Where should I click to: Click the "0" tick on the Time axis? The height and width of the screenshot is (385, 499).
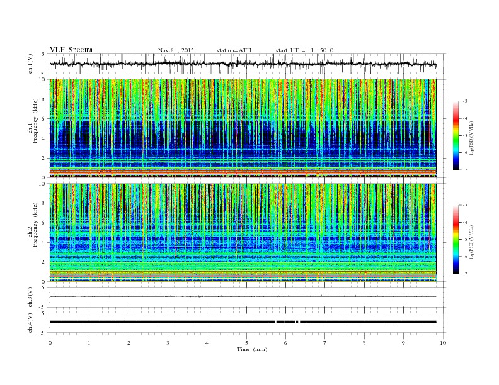click(x=50, y=343)
